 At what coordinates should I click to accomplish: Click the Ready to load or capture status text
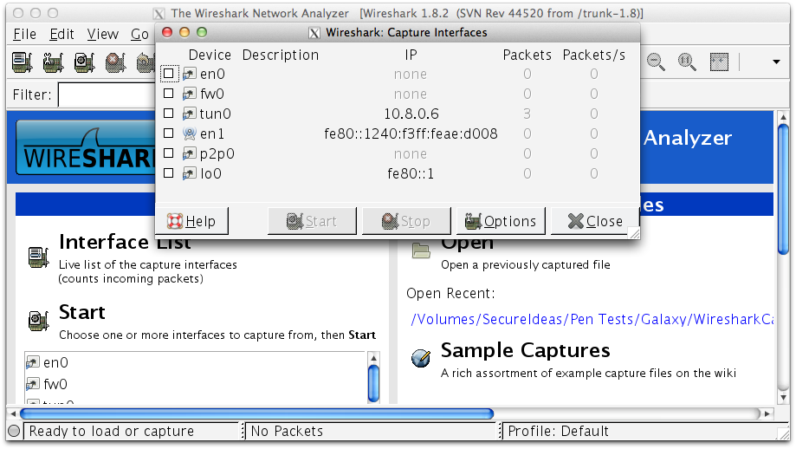click(112, 431)
